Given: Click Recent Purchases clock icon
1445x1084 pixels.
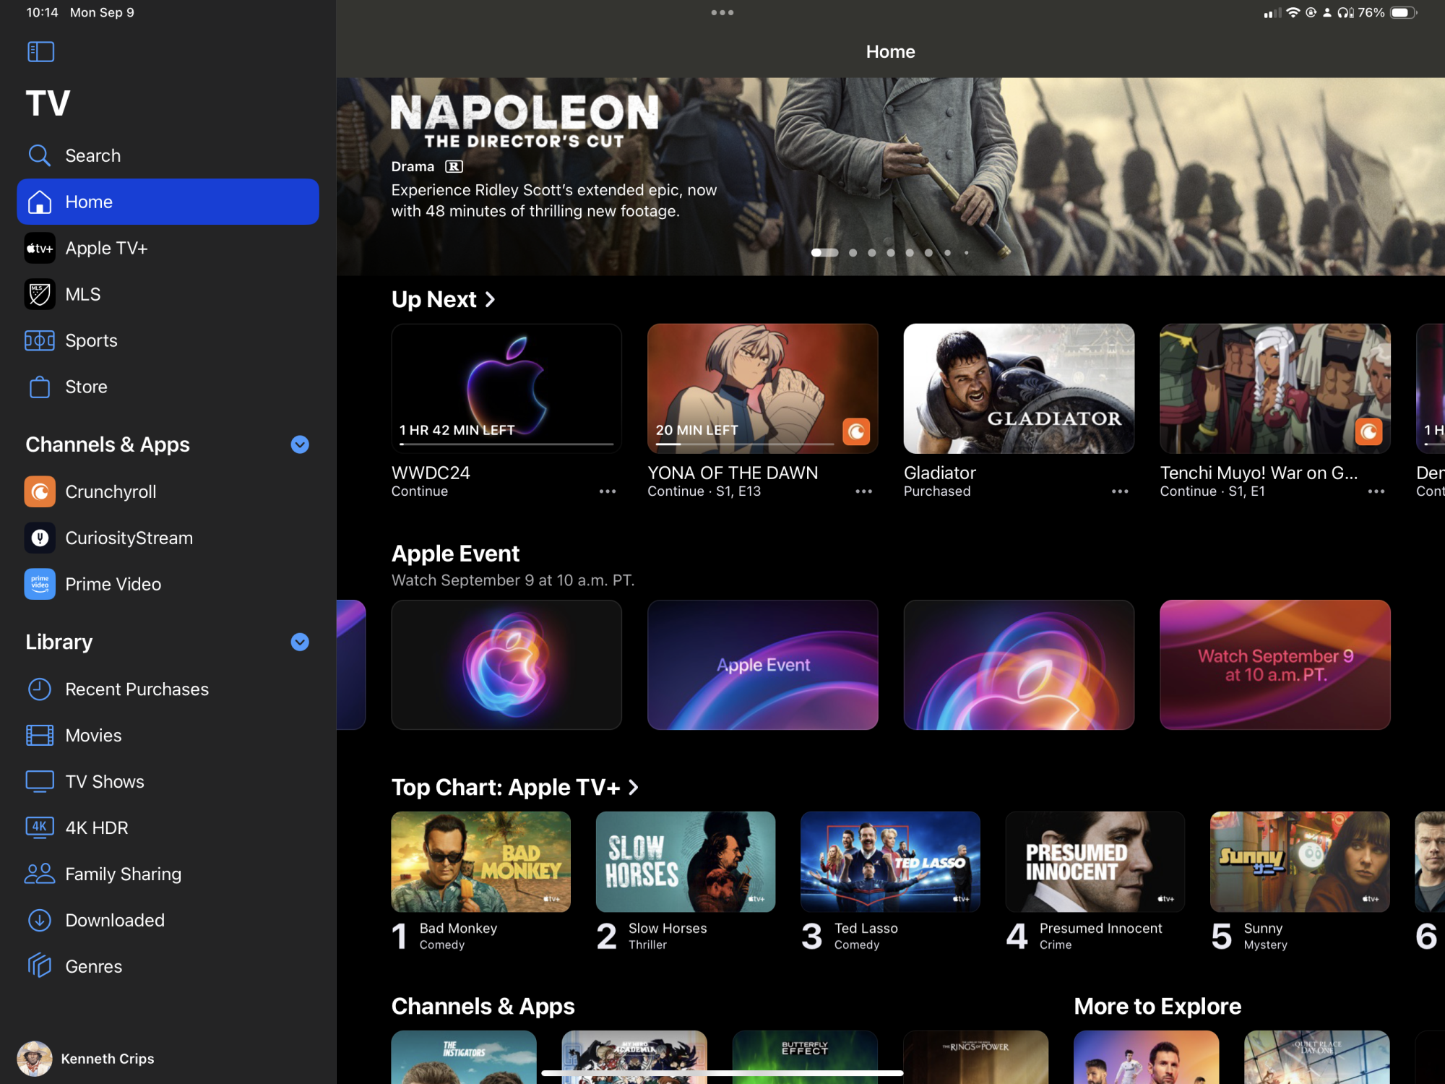Looking at the screenshot, I should tap(39, 689).
